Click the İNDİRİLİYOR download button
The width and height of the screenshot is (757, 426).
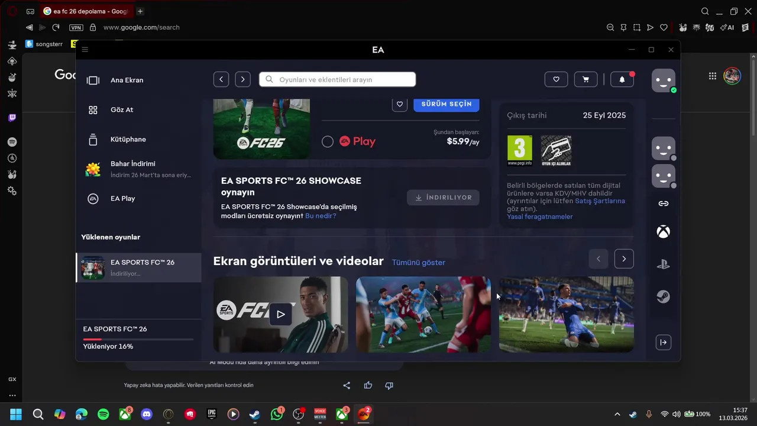pyautogui.click(x=443, y=198)
